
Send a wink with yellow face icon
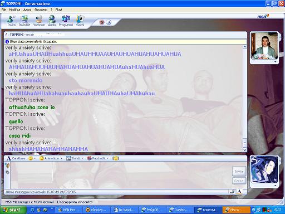coord(116,158)
